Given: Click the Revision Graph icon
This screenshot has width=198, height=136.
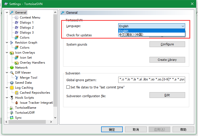Looking at the screenshot, I should pos(12,43).
